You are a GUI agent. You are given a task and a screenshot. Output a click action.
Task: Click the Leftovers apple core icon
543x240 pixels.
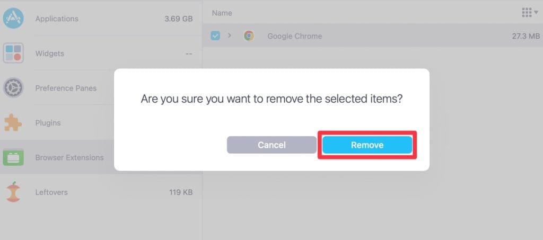pos(13,192)
